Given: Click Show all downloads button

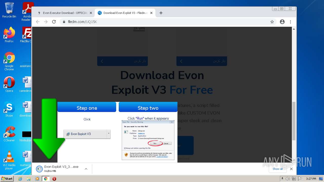Looking at the screenshot, I should [x=277, y=169].
